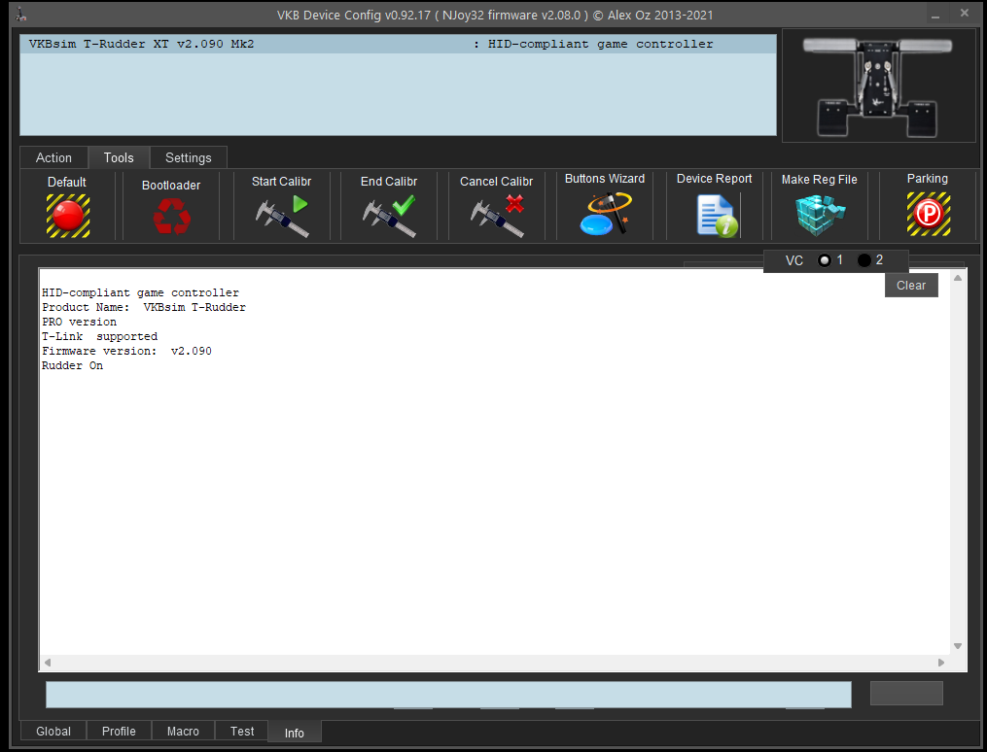Click the 'HID-compliant game controller' log line

click(140, 293)
